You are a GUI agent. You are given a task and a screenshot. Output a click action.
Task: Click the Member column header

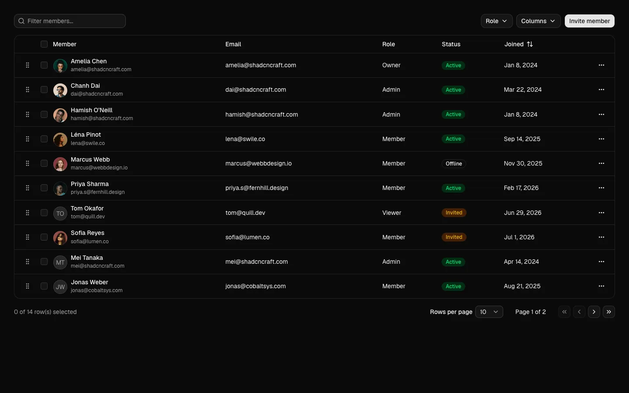[65, 44]
